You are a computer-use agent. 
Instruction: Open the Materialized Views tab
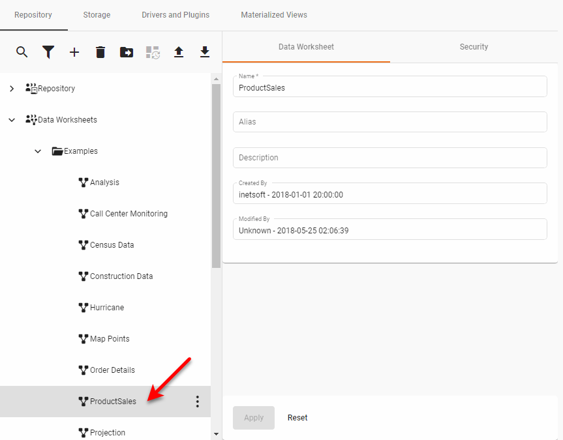click(273, 14)
